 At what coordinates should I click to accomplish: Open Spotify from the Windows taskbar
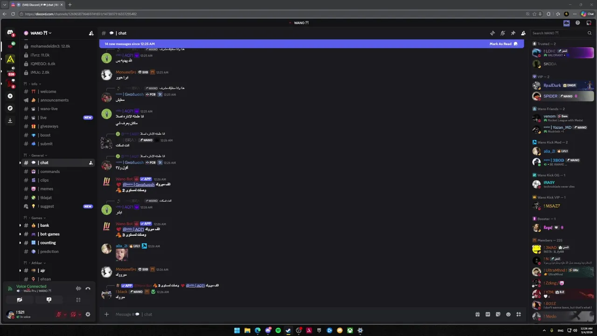pyautogui.click(x=278, y=330)
